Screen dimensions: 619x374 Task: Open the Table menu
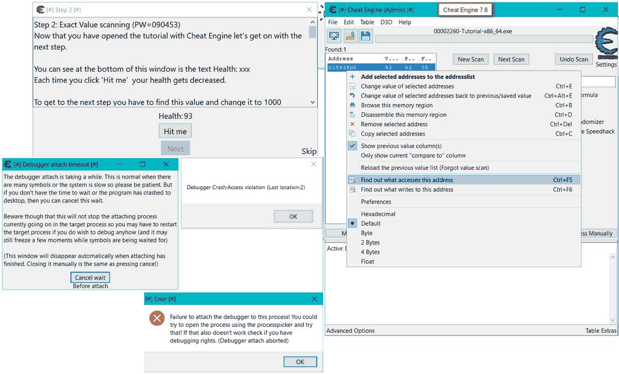(367, 22)
